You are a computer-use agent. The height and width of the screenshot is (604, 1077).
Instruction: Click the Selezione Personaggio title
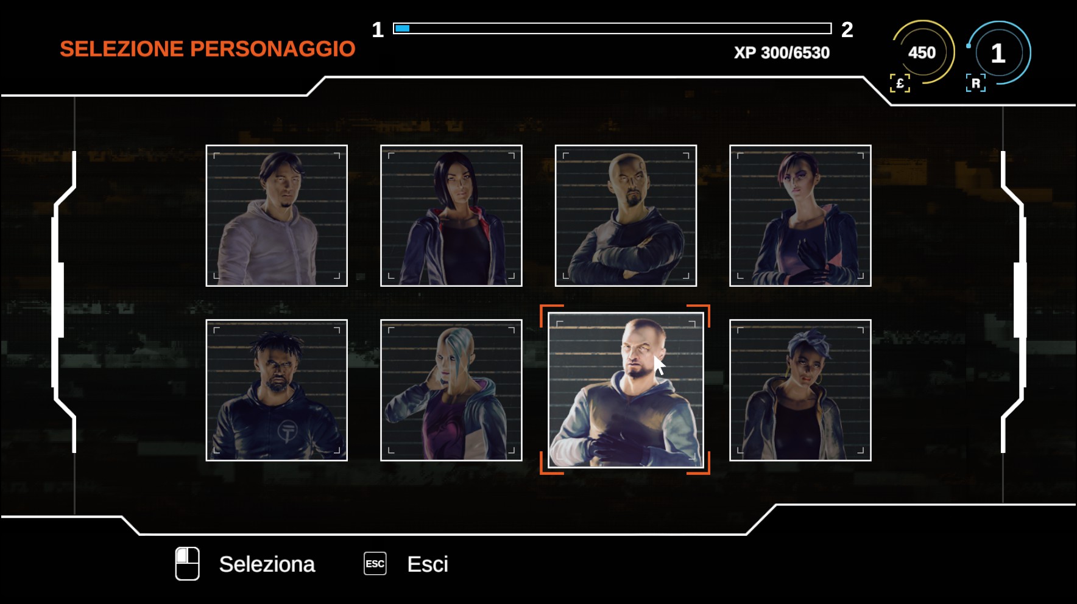pyautogui.click(x=208, y=49)
